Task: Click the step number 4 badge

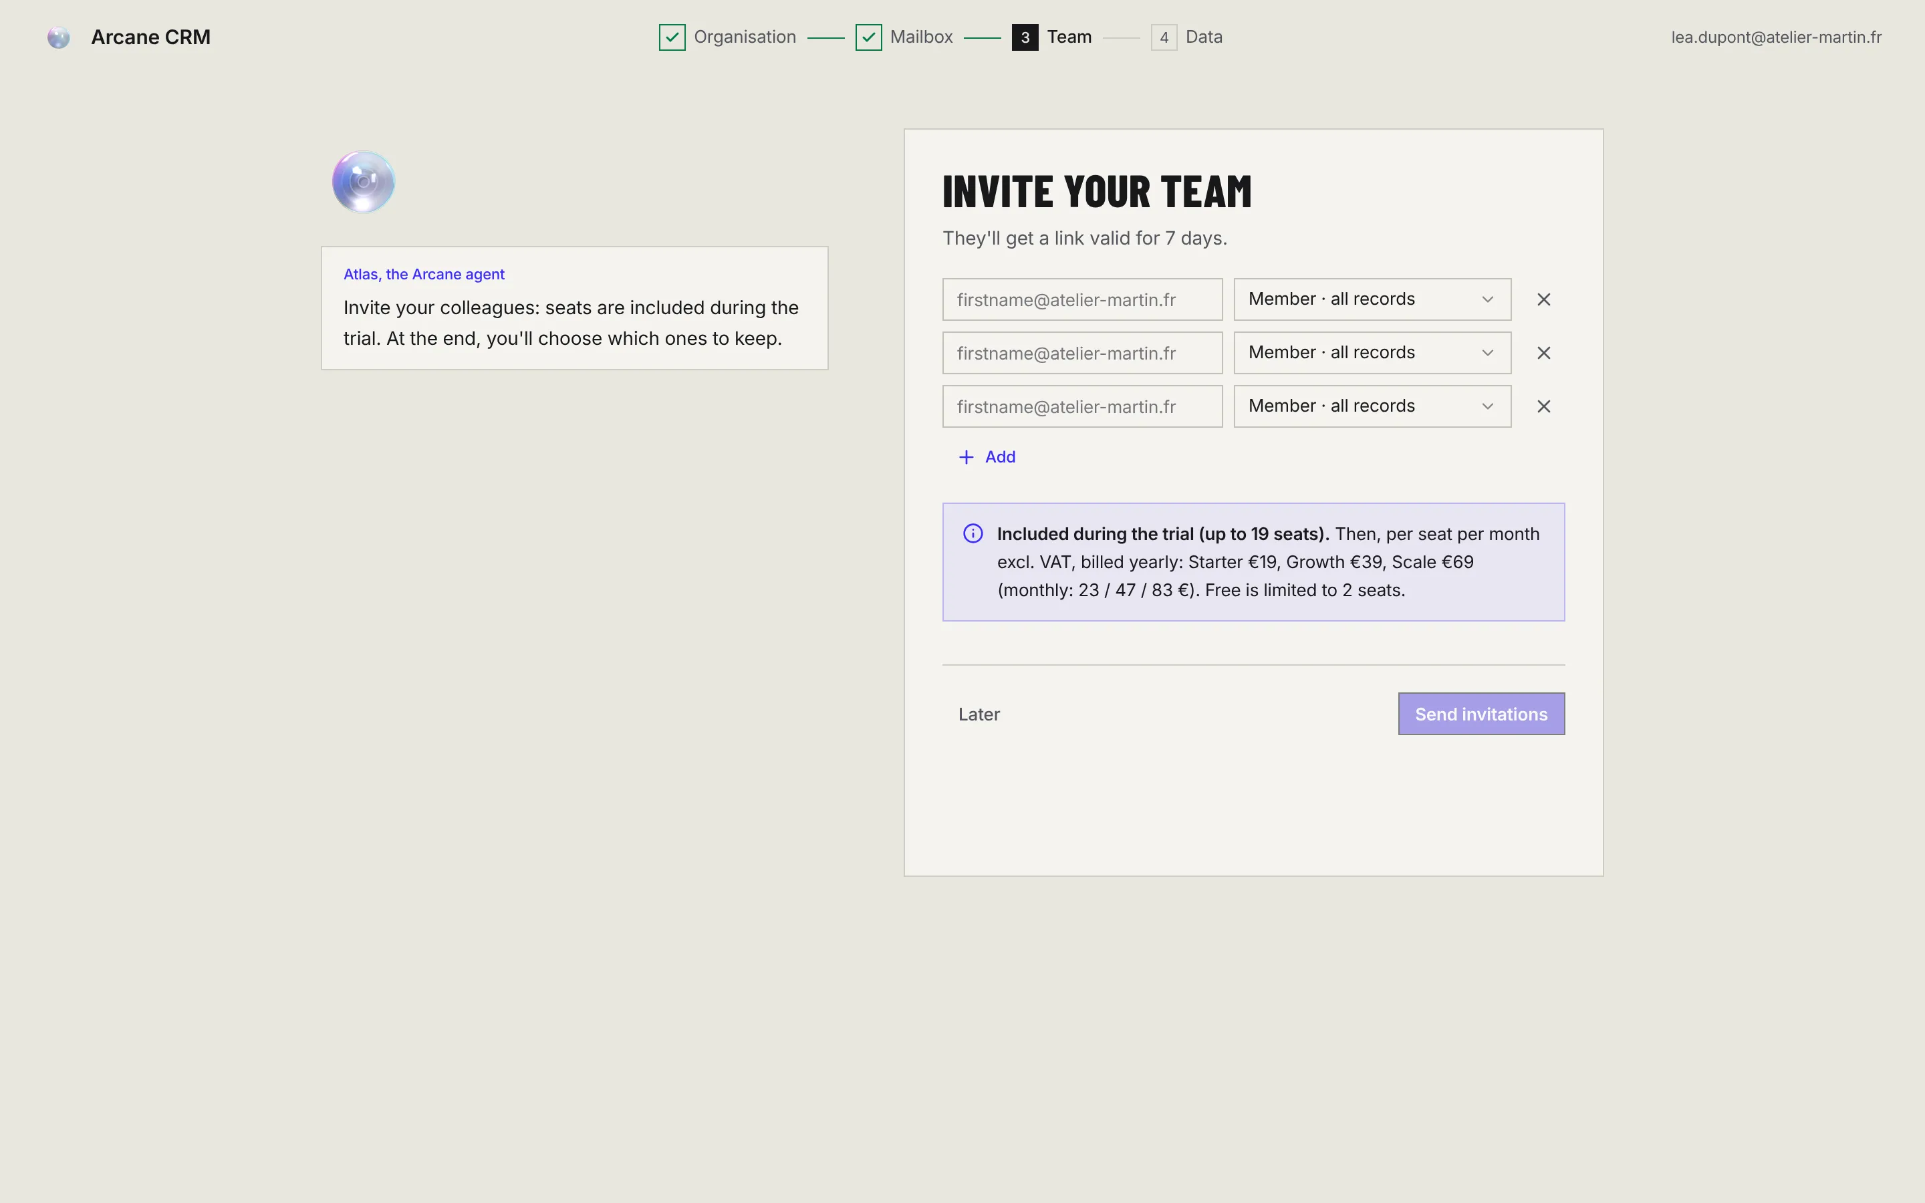Action: click(1164, 37)
